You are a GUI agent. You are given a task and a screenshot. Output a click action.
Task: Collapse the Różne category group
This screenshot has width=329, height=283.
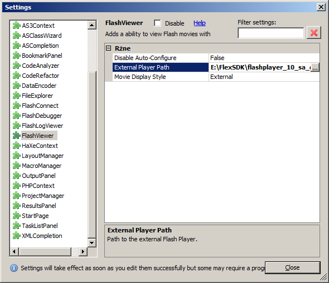pyautogui.click(x=109, y=48)
